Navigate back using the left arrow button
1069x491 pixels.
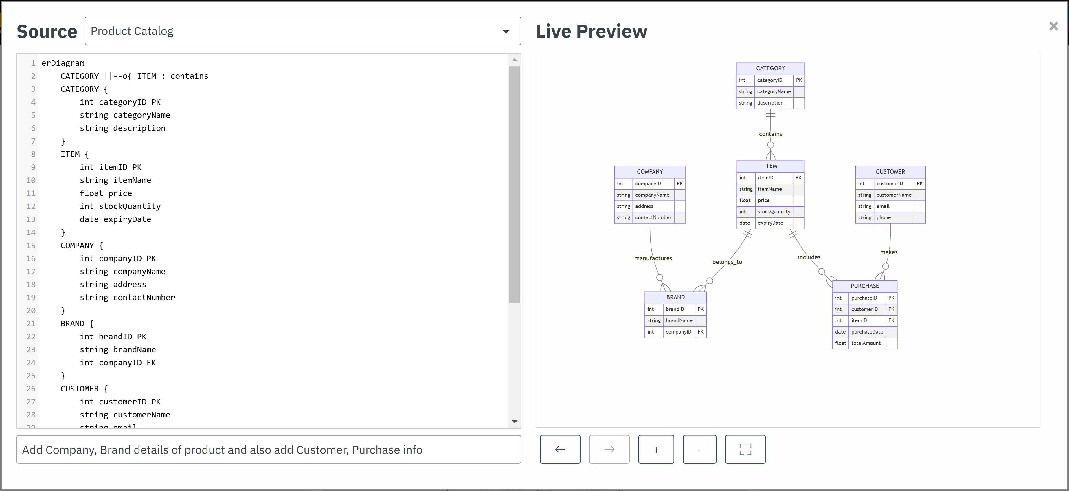(x=560, y=449)
